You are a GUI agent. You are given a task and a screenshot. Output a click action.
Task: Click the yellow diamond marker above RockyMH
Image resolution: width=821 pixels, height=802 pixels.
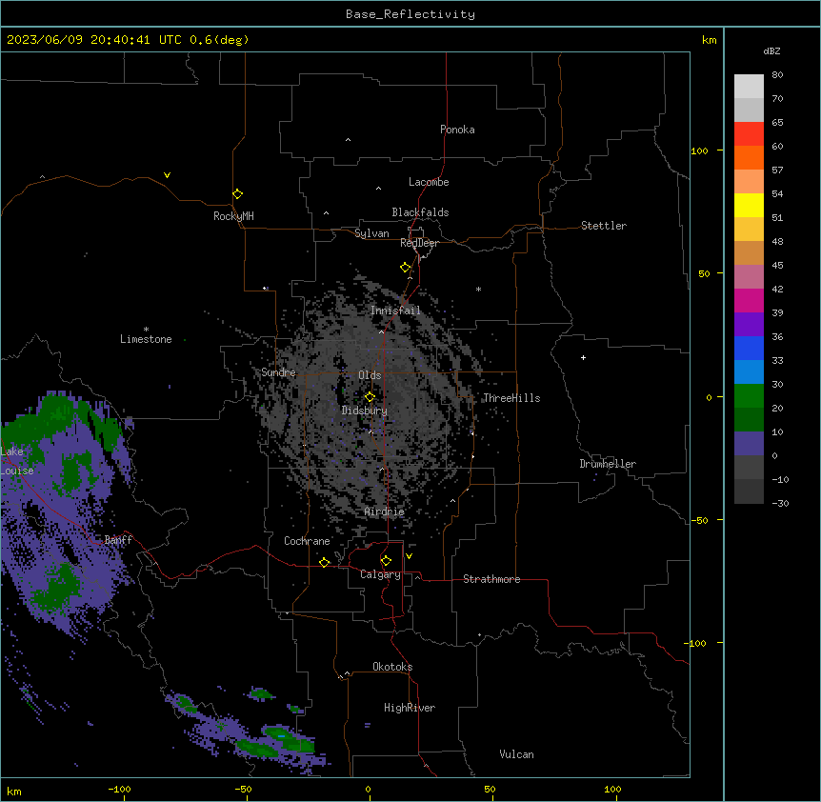point(237,194)
